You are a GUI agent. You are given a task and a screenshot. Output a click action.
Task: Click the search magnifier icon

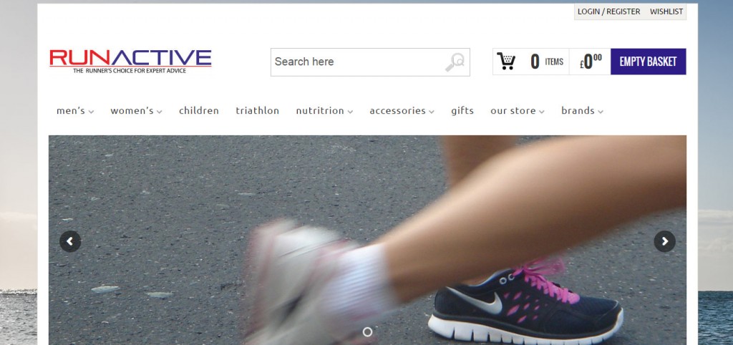coord(455,62)
